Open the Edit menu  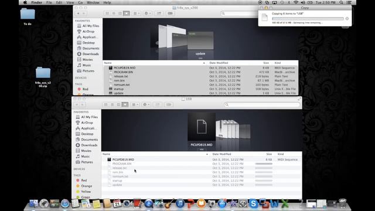click(59, 2)
